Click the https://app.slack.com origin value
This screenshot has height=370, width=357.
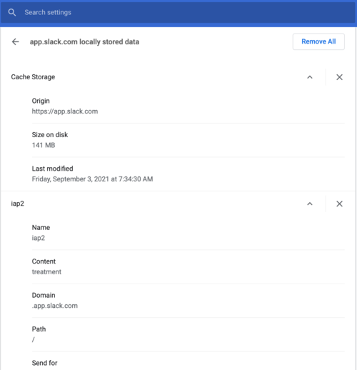[x=65, y=111]
